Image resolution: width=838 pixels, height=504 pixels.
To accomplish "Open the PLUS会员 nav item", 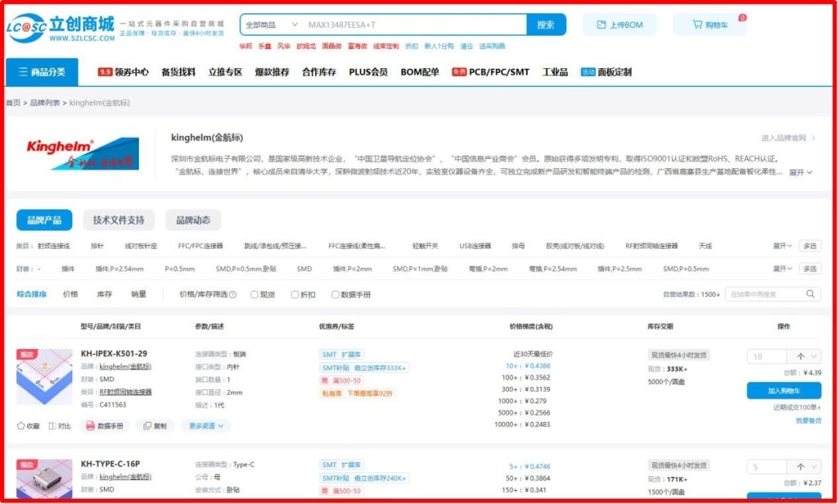I will (x=369, y=72).
